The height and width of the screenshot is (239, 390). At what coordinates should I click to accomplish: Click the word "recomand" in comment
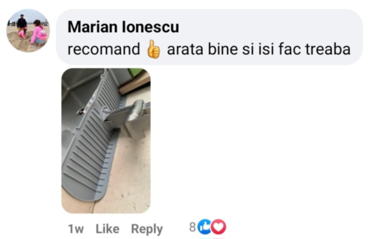tap(104, 49)
